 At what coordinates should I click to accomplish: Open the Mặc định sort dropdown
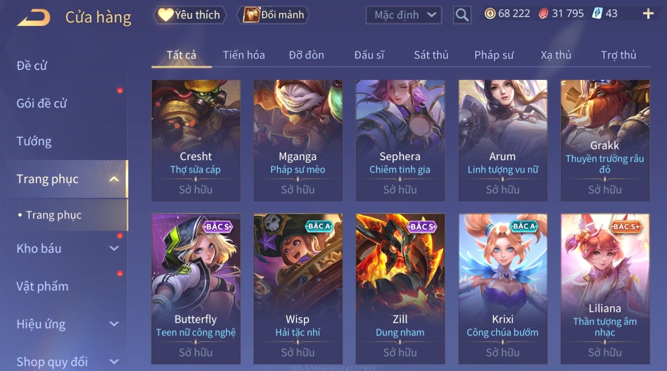point(404,15)
